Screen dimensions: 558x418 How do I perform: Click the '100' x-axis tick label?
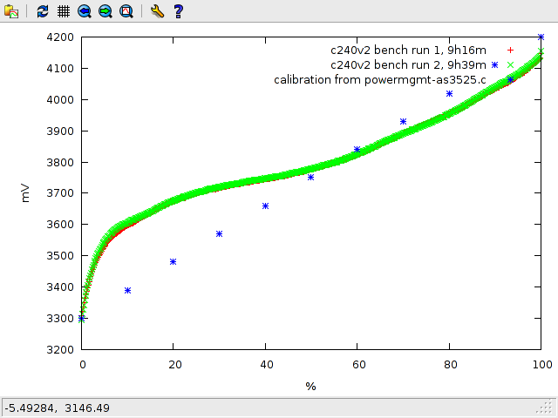point(542,364)
